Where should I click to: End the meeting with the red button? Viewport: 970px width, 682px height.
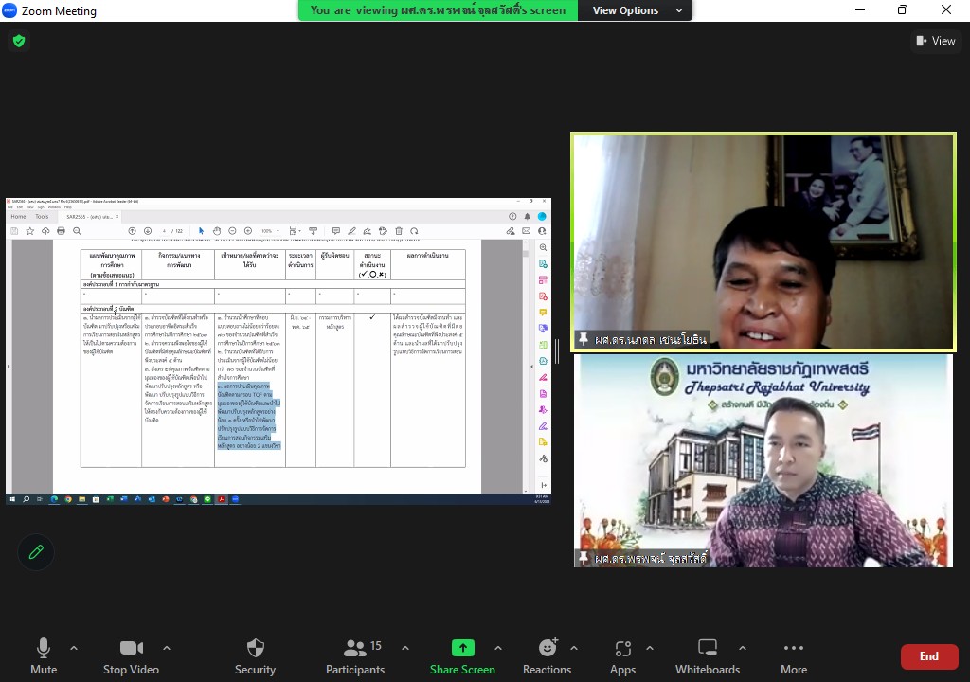[929, 656]
